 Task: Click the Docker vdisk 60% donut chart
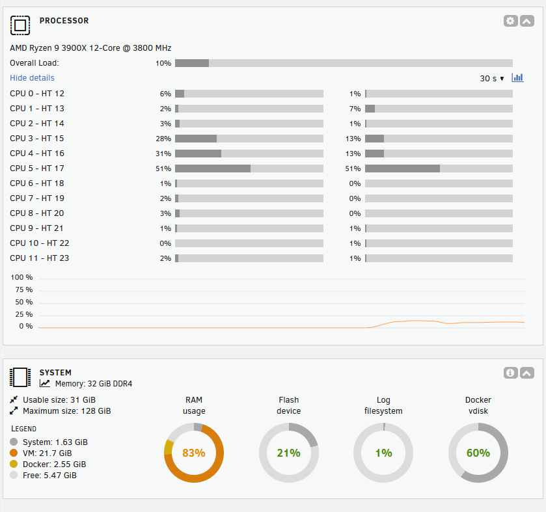point(478,453)
